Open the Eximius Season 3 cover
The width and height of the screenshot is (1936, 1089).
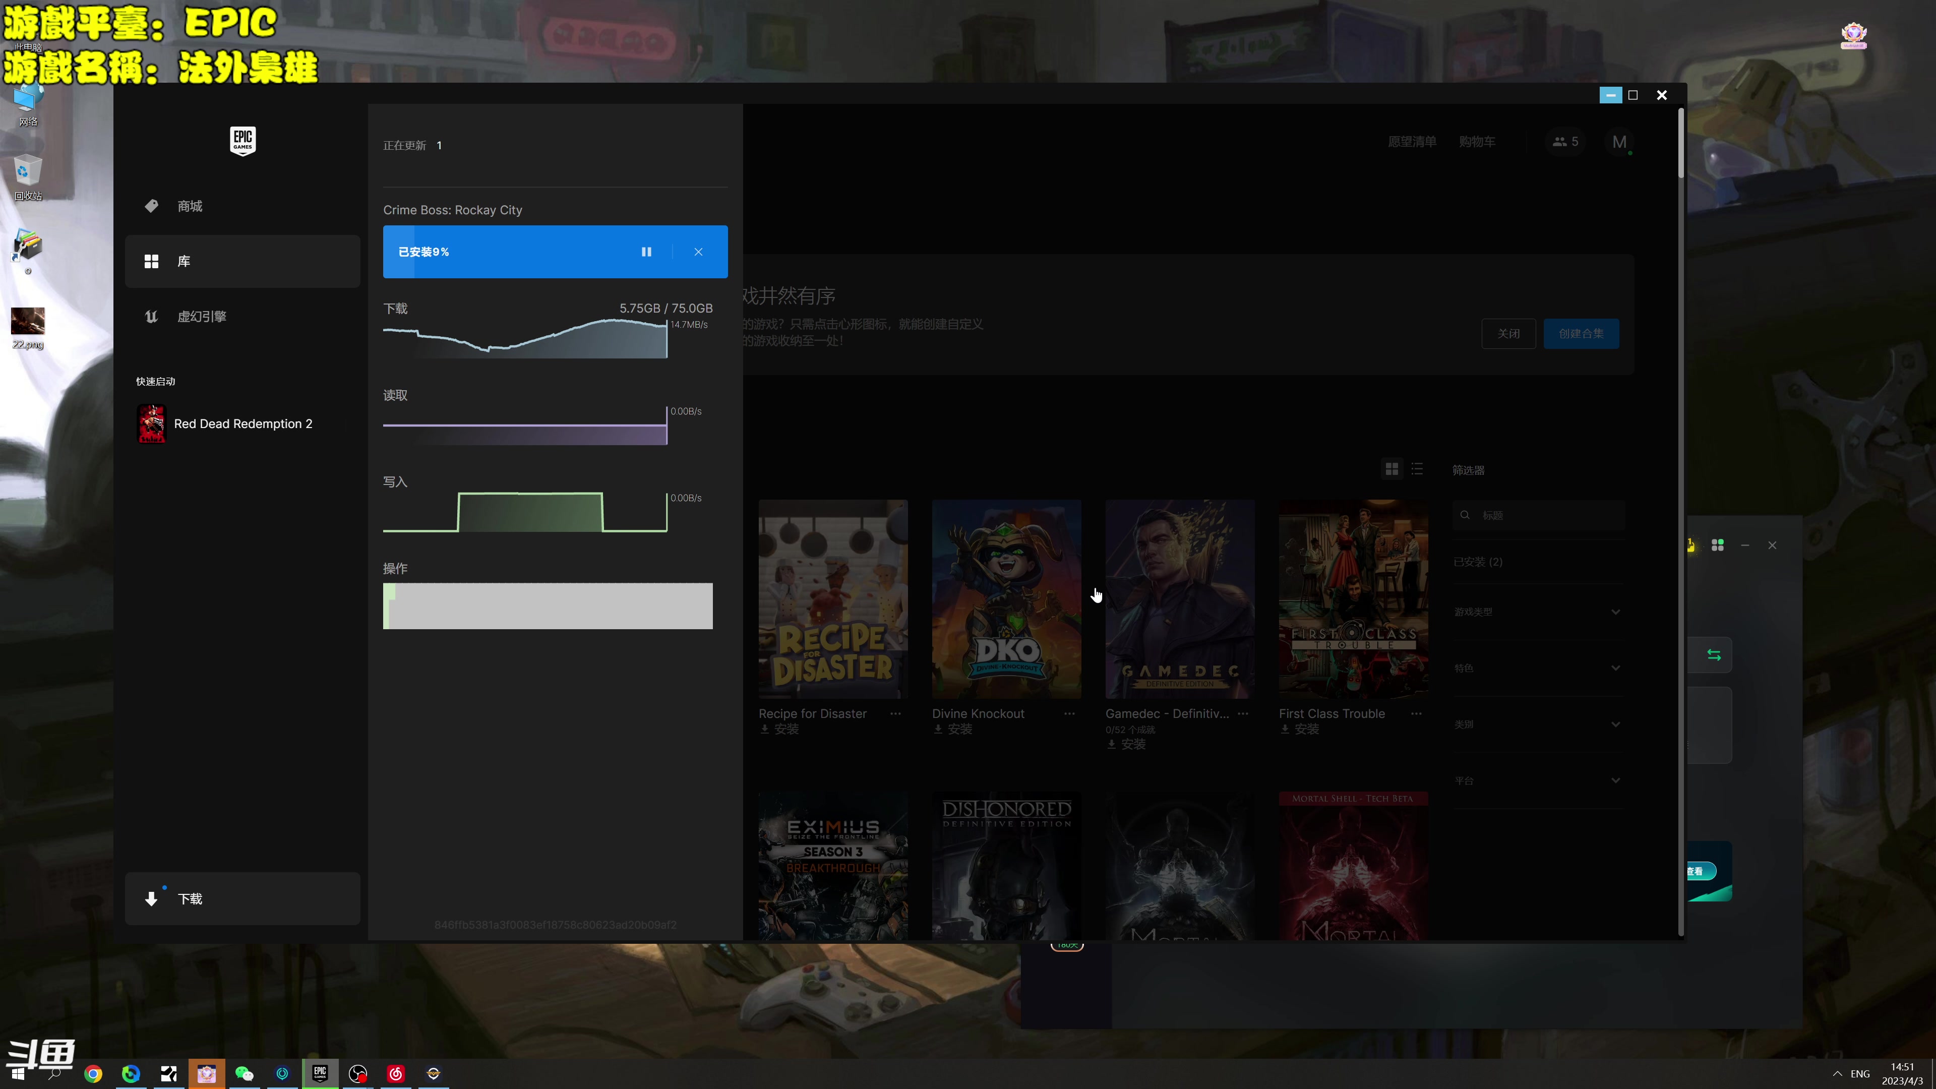click(x=833, y=865)
